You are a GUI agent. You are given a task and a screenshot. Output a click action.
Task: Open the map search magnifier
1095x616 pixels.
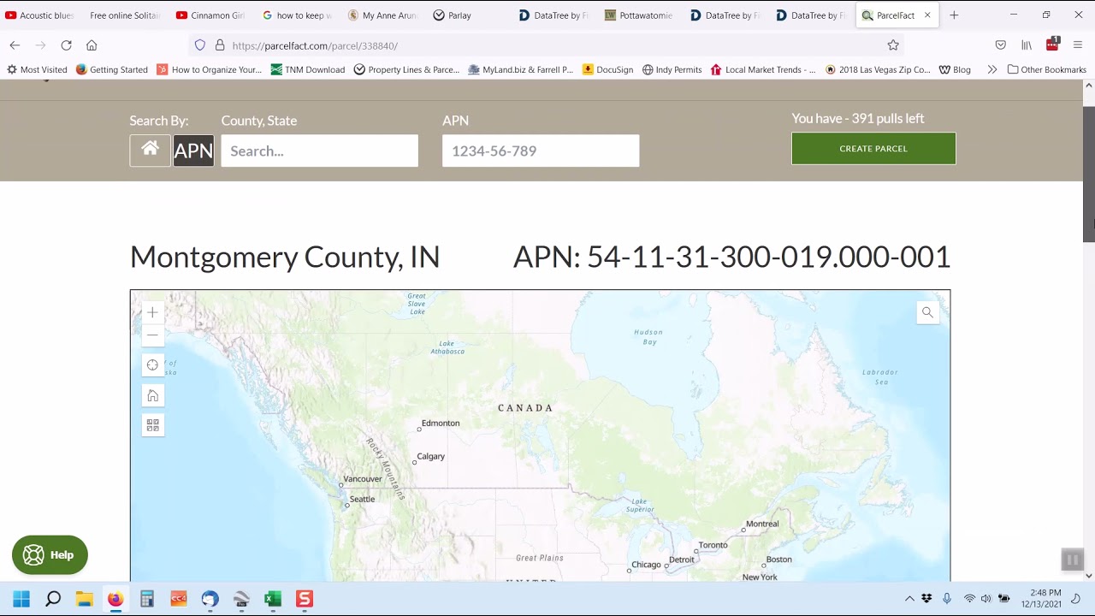coord(927,312)
